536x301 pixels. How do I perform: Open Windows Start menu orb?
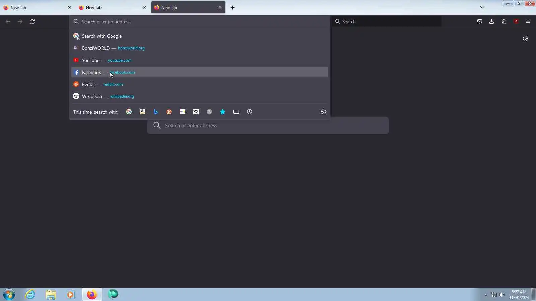click(x=9, y=294)
